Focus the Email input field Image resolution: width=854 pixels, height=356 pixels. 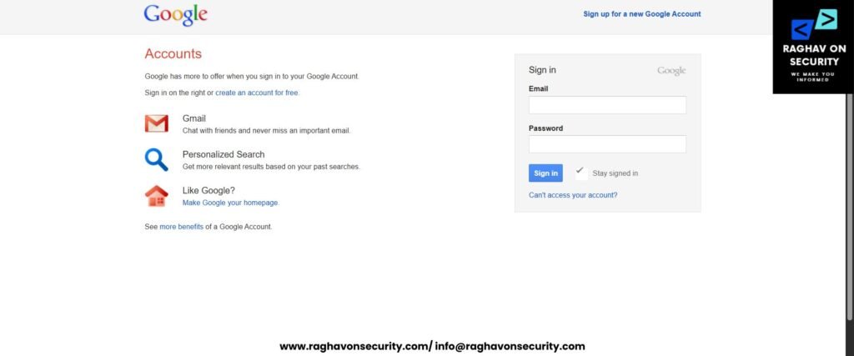607,105
